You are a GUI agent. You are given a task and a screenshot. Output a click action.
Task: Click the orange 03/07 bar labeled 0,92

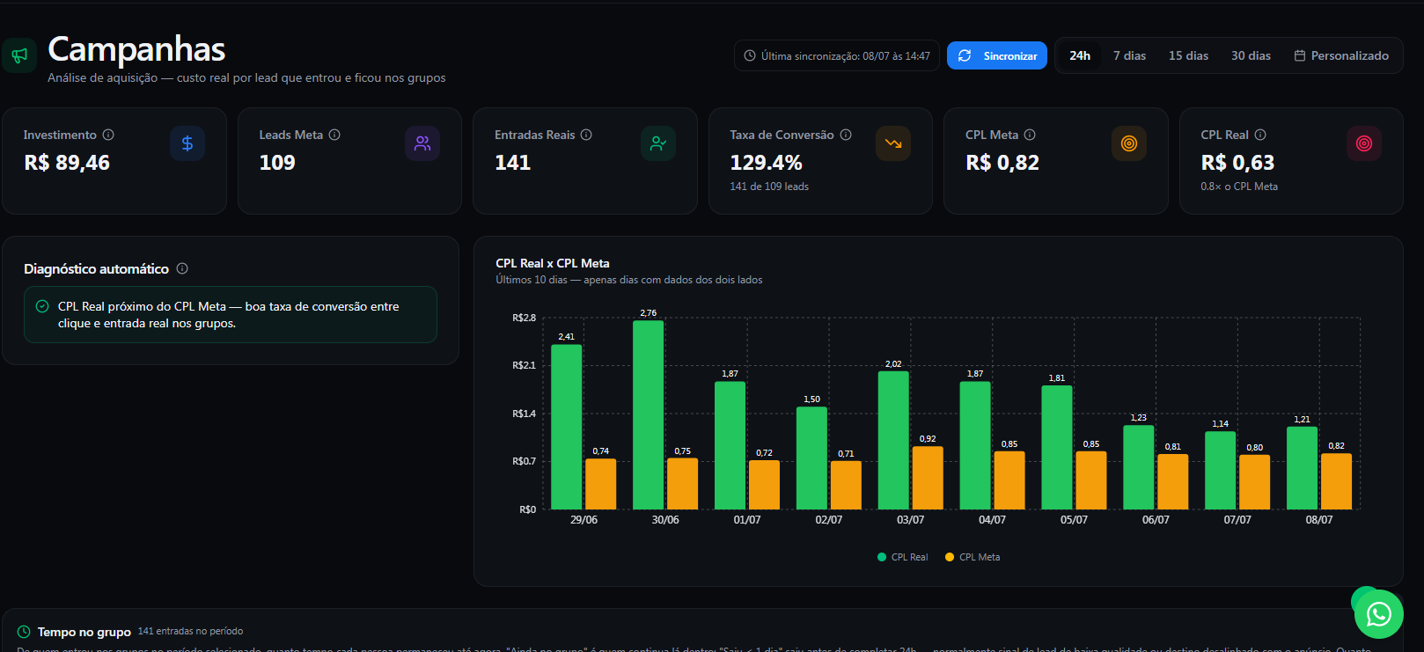pyautogui.click(x=928, y=478)
